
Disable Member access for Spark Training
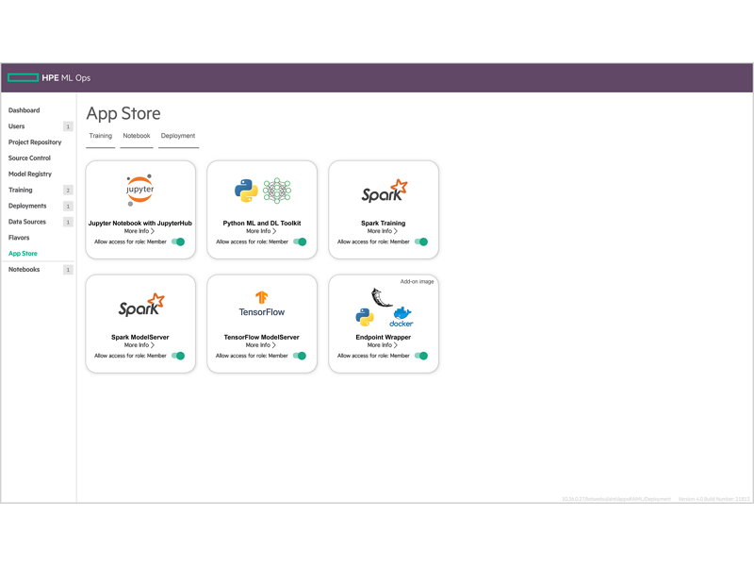[x=420, y=241]
